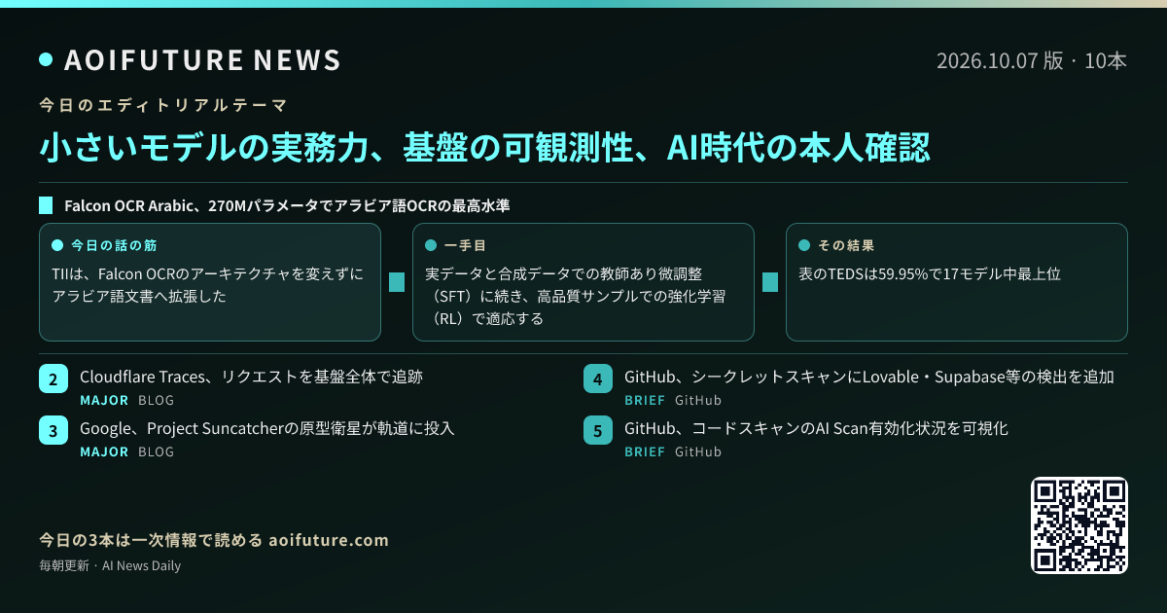Click BRIEF tag under コードスキャン story

[x=645, y=451]
